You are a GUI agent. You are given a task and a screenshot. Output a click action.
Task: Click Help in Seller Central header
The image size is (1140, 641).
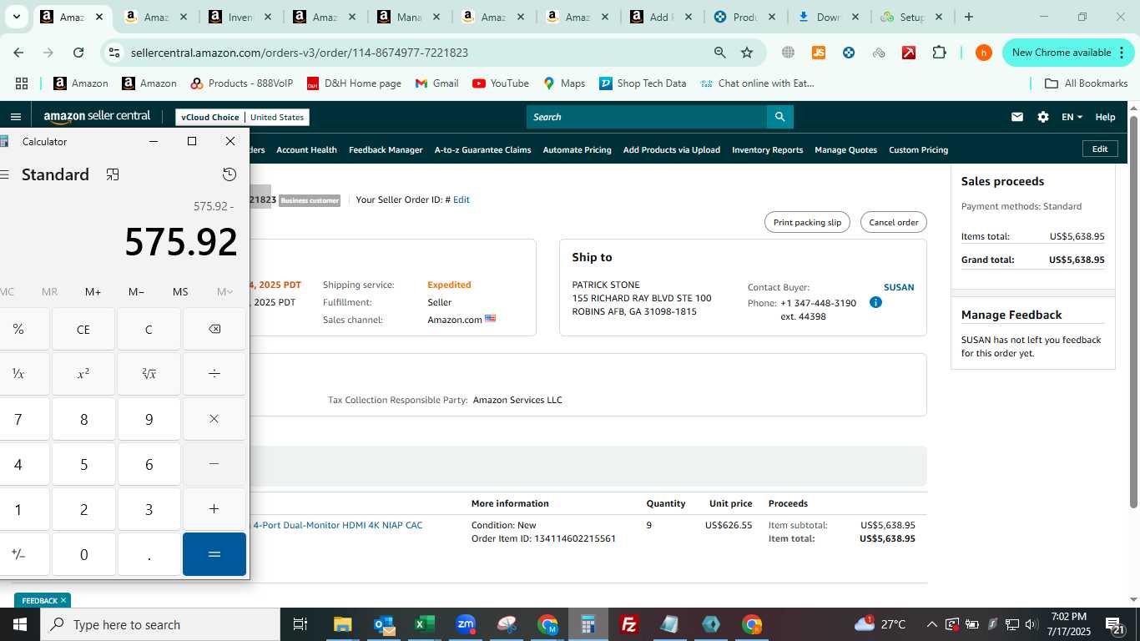pyautogui.click(x=1105, y=117)
